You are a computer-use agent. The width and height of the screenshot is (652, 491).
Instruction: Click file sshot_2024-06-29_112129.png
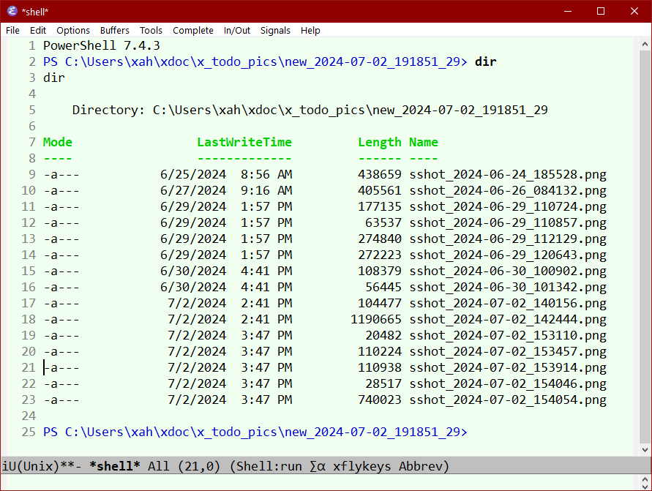coord(508,239)
